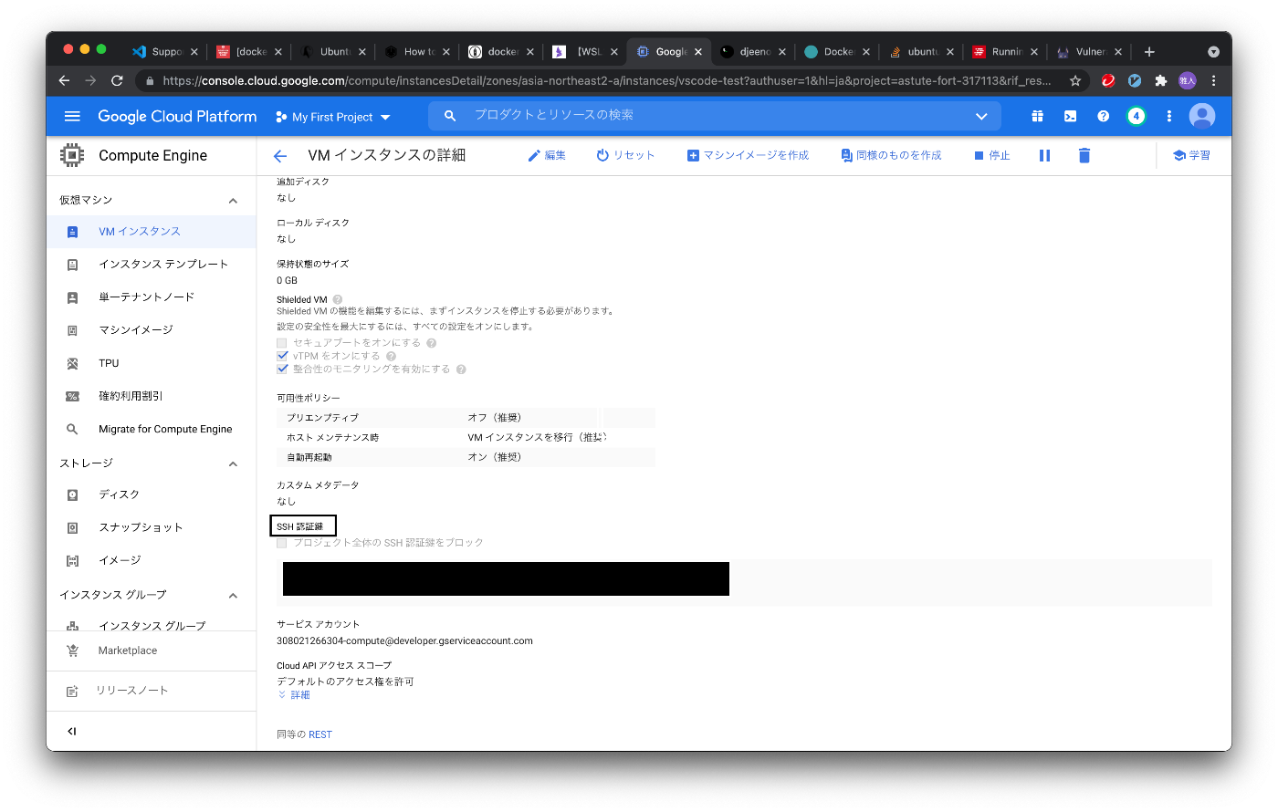Screen dimensions: 1278x812
Task: Click help icon next to Shielded VM
Action: pyautogui.click(x=338, y=299)
